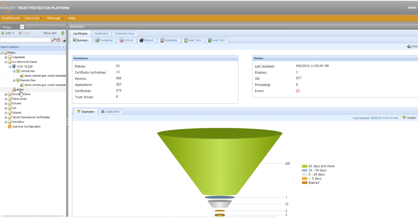Click inside the tree search input field
Screen dimensions: 418x218
(x=25, y=40)
